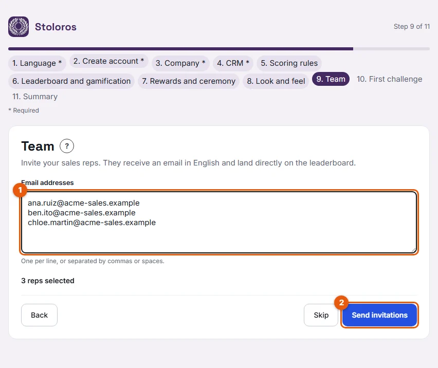Click the 'Step 9 of 11' indicator
Viewport: 438px width, 368px height.
click(412, 27)
